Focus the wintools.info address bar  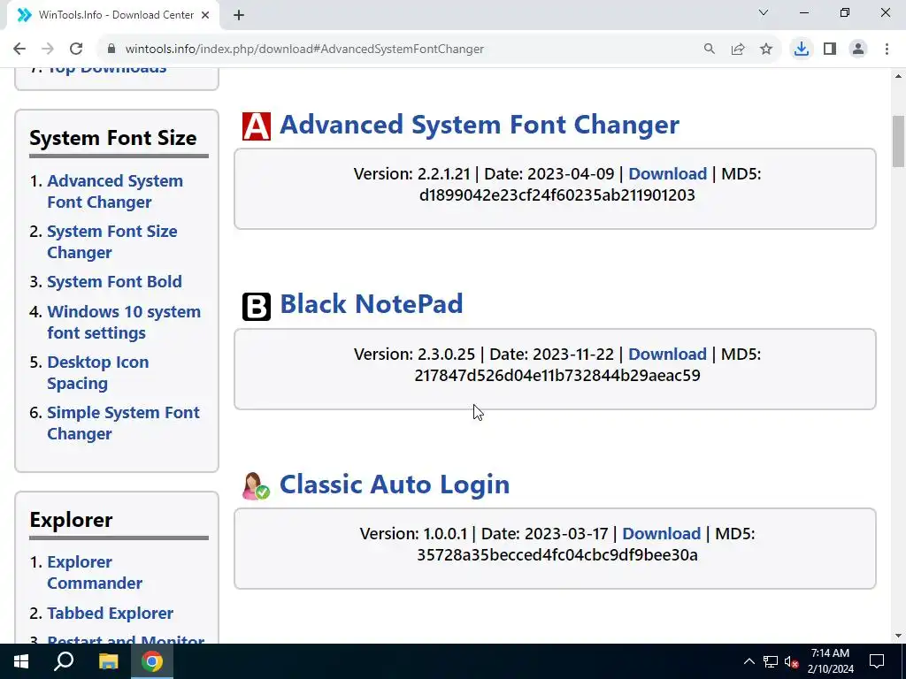pos(399,50)
